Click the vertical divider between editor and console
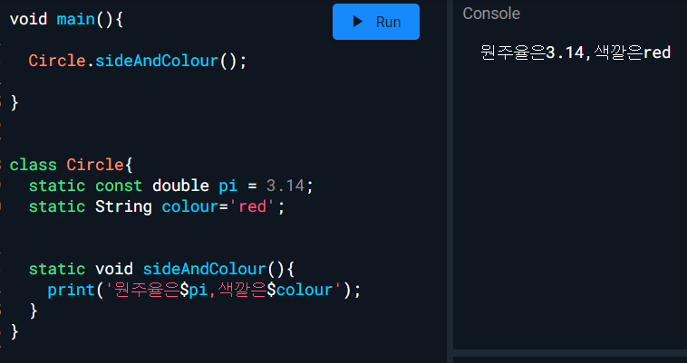687x363 pixels. coord(450,181)
